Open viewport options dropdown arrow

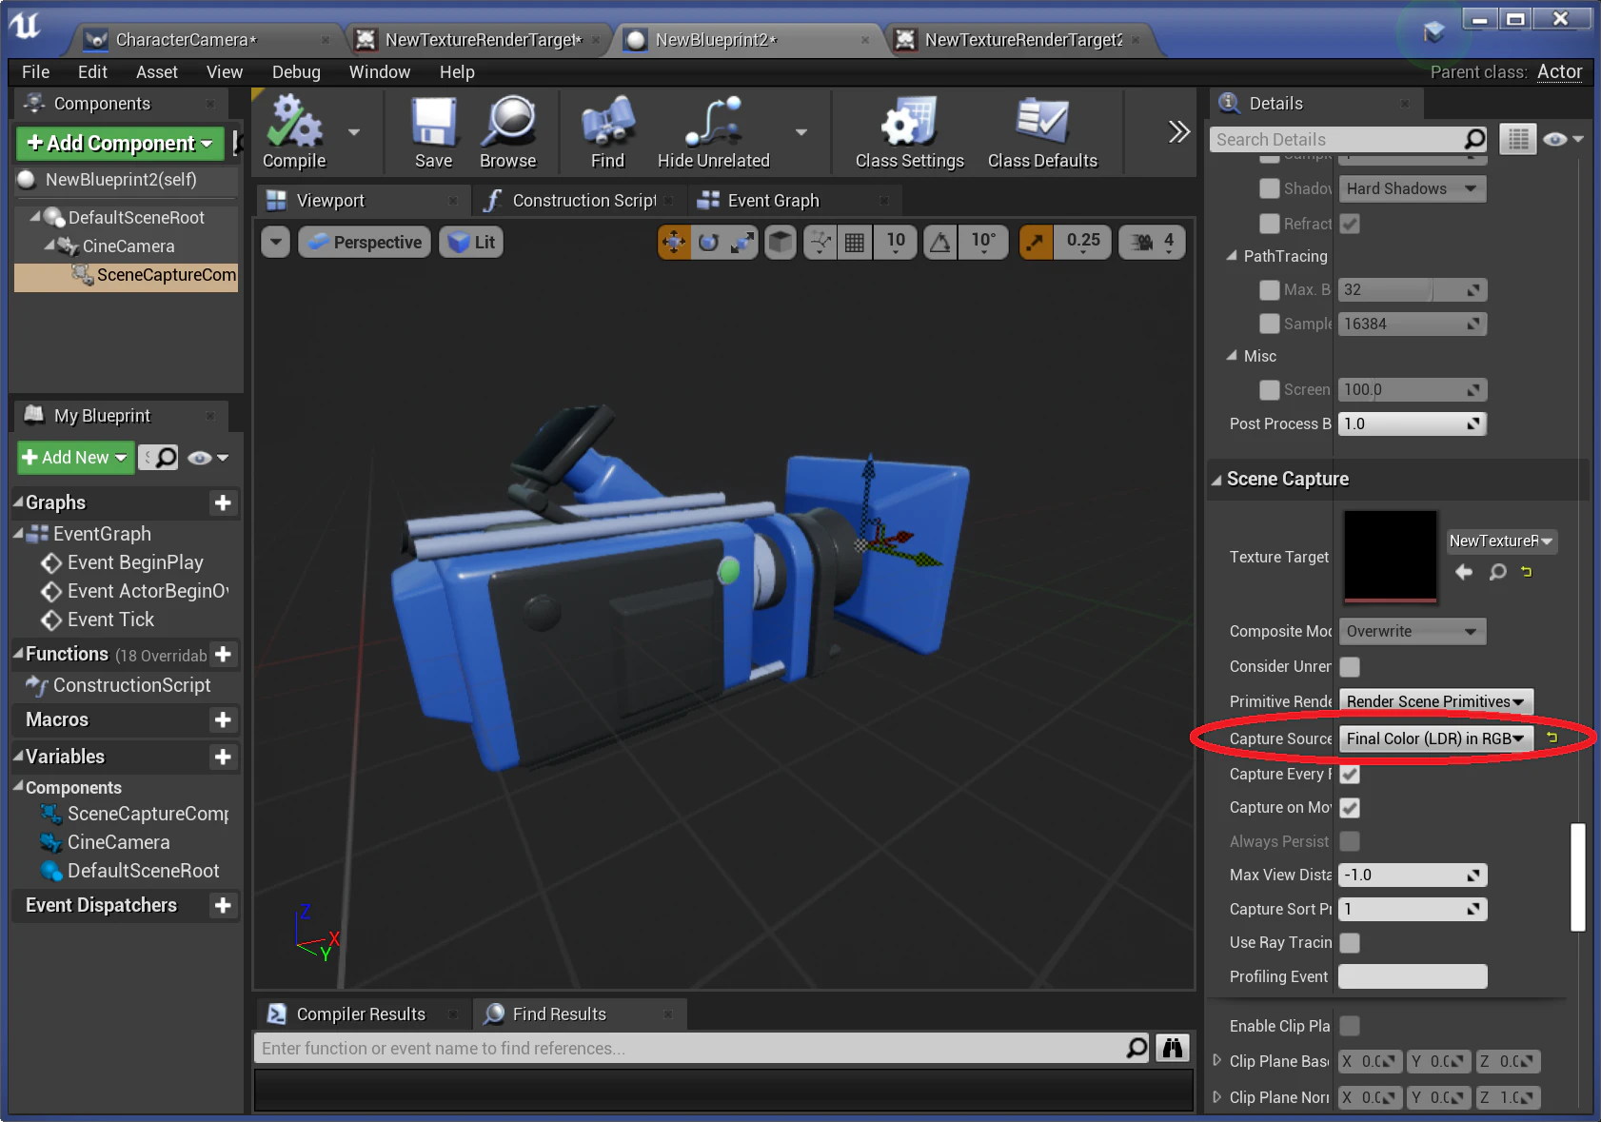click(276, 243)
